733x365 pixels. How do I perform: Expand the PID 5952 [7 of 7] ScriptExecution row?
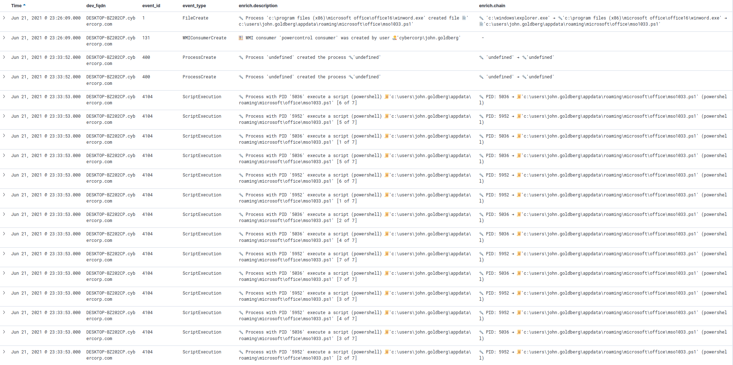[4, 253]
